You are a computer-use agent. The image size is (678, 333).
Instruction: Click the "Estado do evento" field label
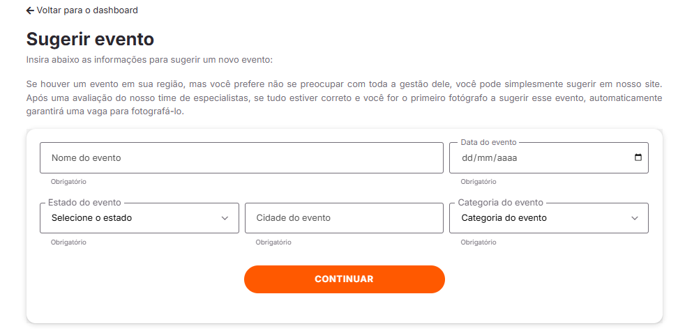click(84, 203)
